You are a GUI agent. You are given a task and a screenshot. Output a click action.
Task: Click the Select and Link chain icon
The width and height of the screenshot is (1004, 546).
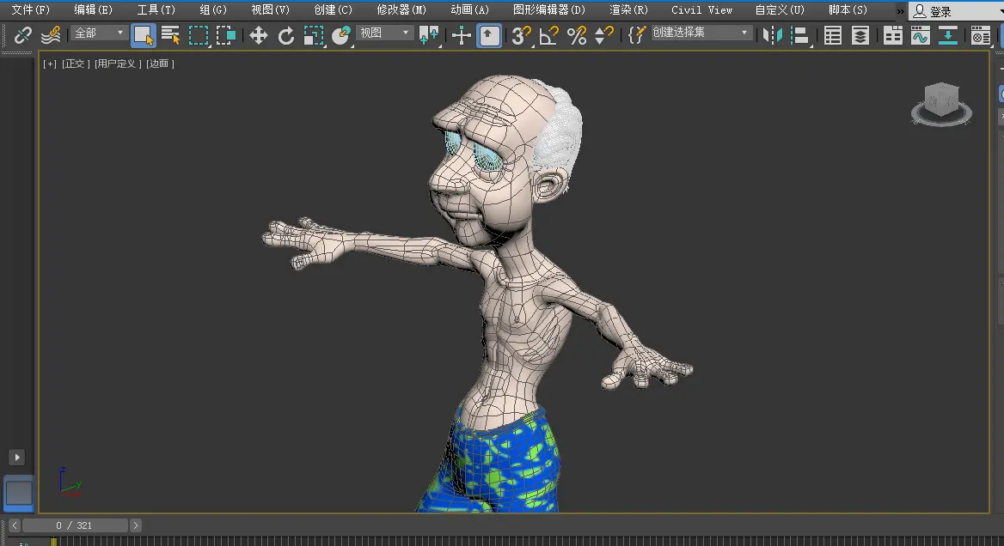23,35
